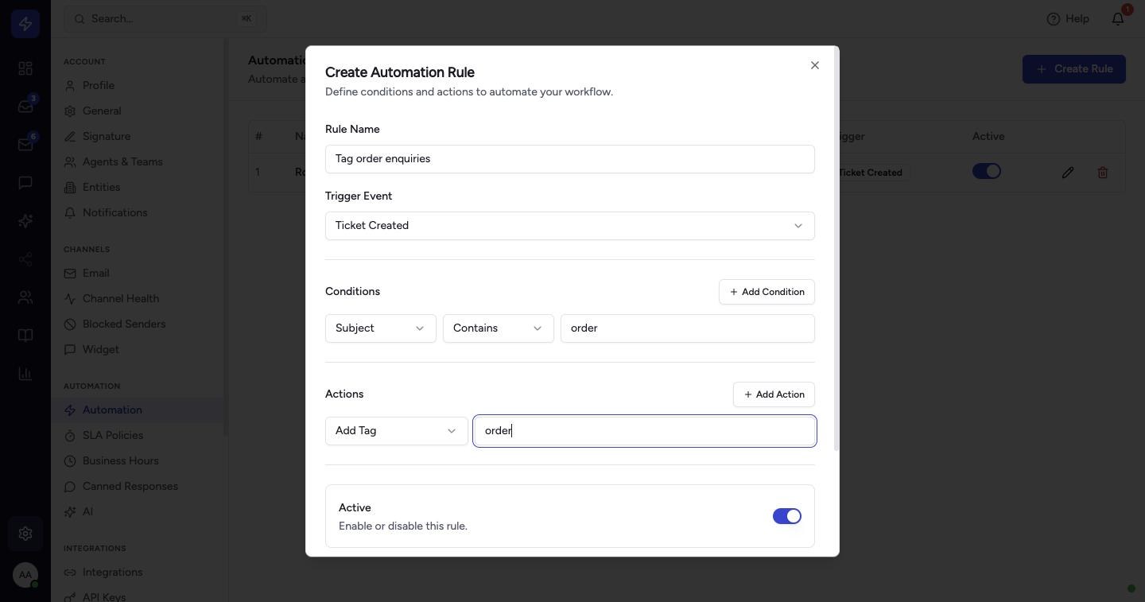This screenshot has height=602, width=1145.
Task: Toggle Active switch for existing rule row
Action: pyautogui.click(x=987, y=171)
